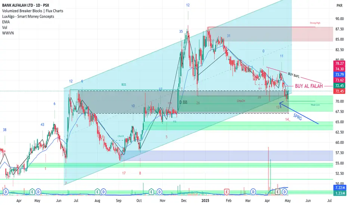
Task: Click the PKR currency label on price axis
Action: tap(339, 6)
